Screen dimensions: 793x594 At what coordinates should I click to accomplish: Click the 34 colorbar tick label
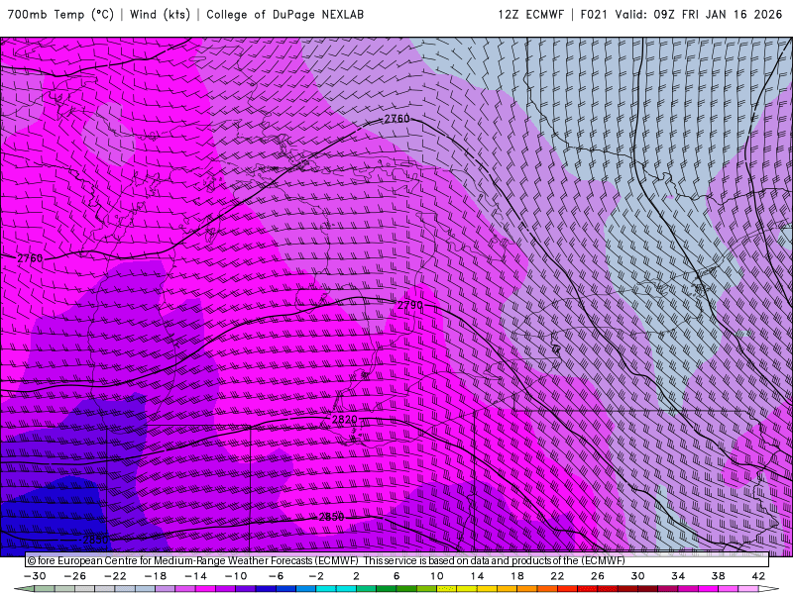[x=678, y=576]
